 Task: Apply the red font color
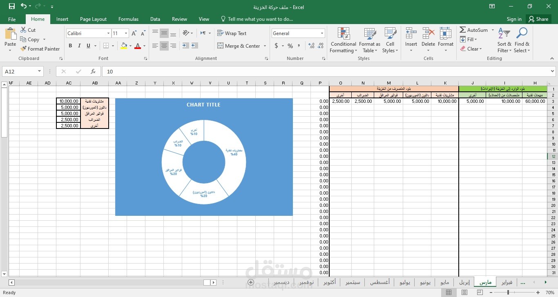[138, 46]
